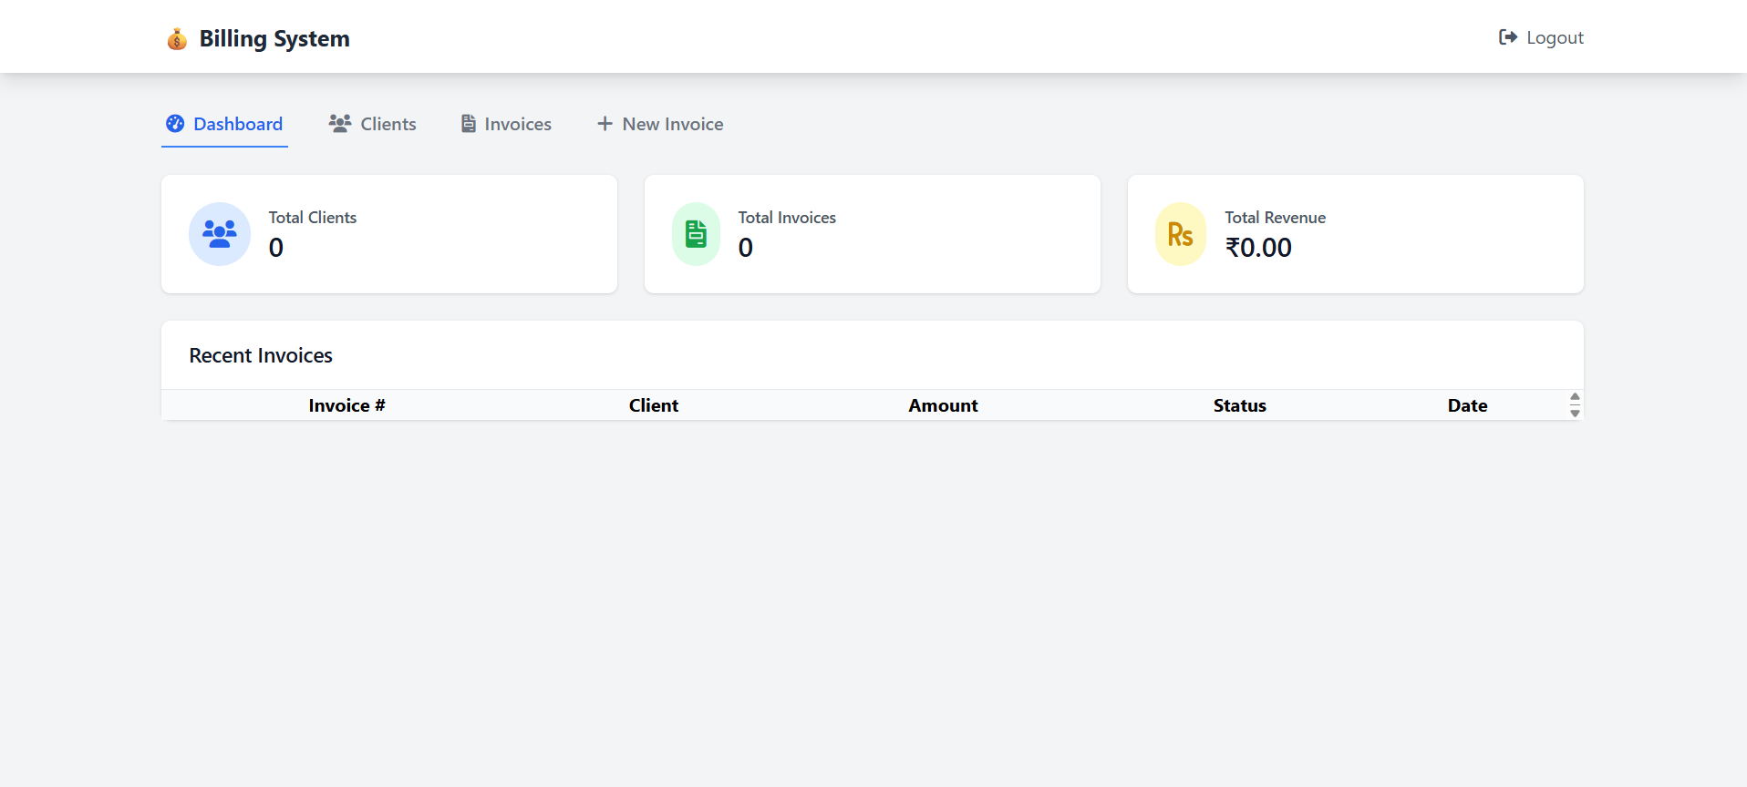Open the New Invoice tab
The width and height of the screenshot is (1747, 787).
(672, 124)
